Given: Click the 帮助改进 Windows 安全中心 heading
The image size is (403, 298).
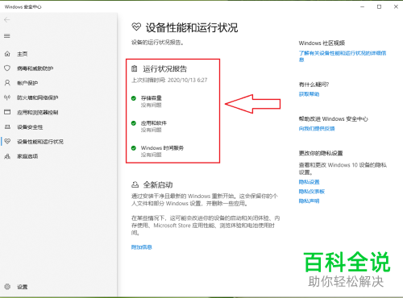Looking at the screenshot, I should pyautogui.click(x=334, y=119).
